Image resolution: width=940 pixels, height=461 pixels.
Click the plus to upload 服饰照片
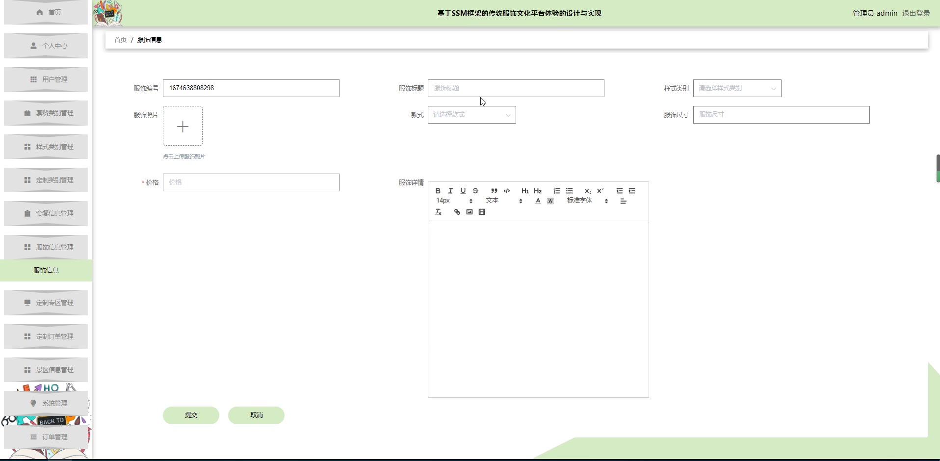[x=183, y=126]
